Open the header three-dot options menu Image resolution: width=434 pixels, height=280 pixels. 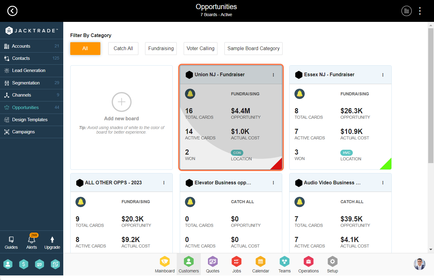tap(420, 11)
